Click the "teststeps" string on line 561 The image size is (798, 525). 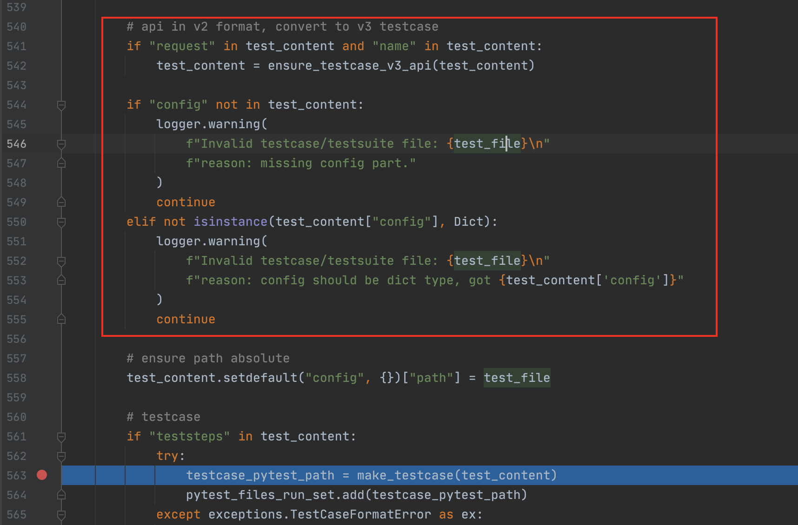point(190,436)
